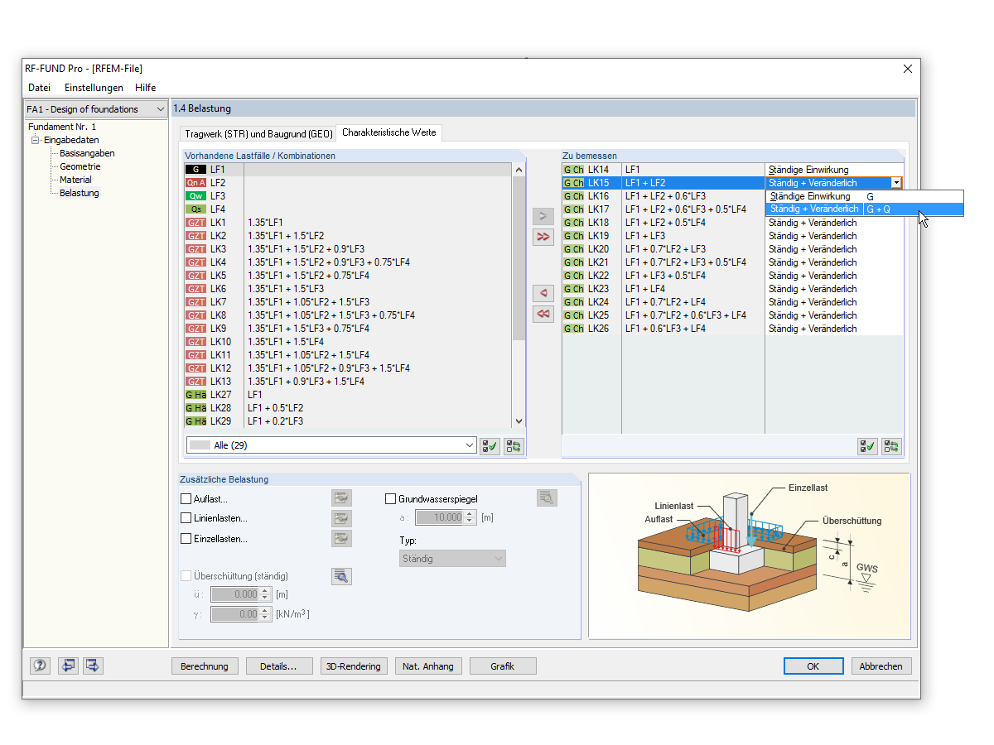Click groundwater level a input field
This screenshot has width=994, height=745.
(440, 517)
